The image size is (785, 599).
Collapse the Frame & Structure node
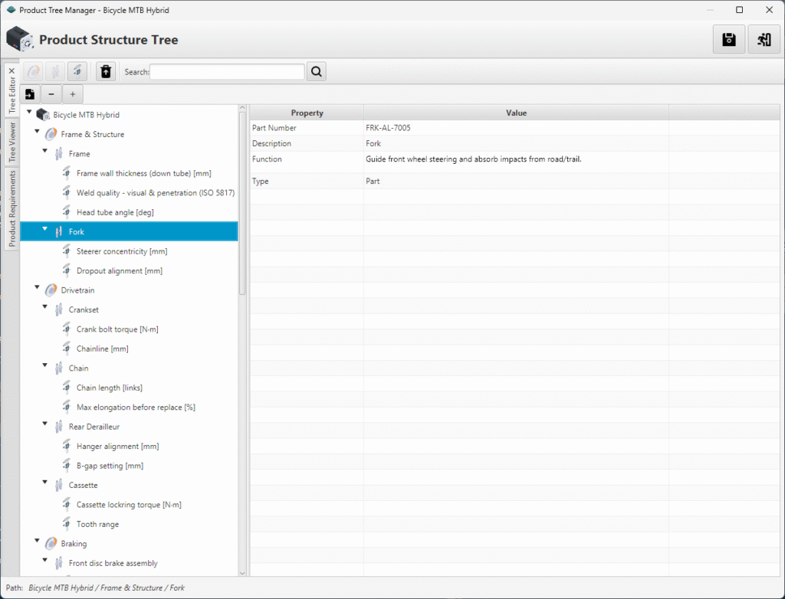pyautogui.click(x=38, y=134)
